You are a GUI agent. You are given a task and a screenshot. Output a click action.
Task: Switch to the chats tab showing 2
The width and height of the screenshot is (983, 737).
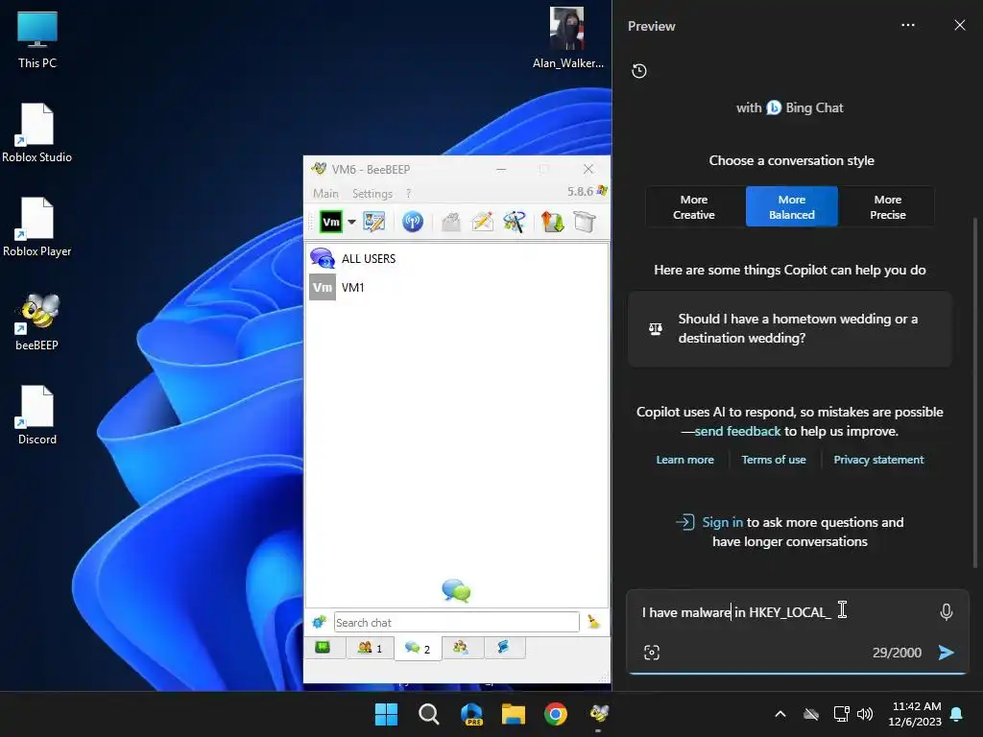418,648
